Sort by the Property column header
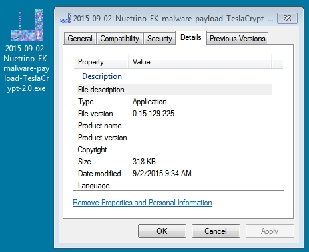309x252 pixels. 101,62
